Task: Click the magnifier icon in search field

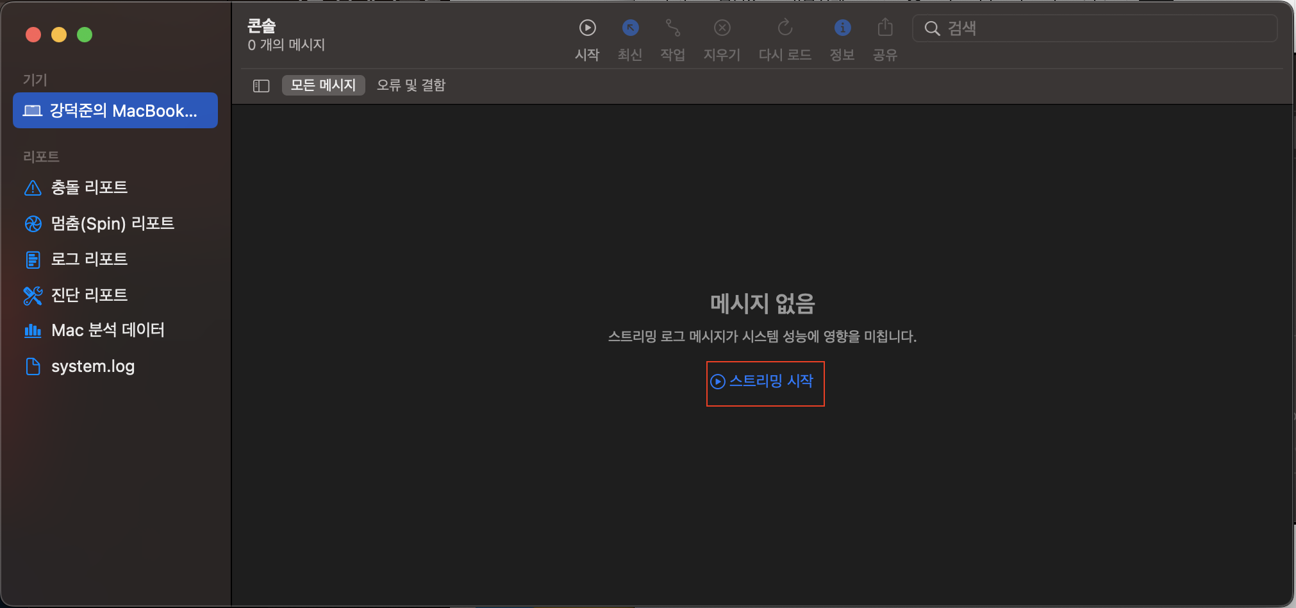Action: tap(932, 28)
